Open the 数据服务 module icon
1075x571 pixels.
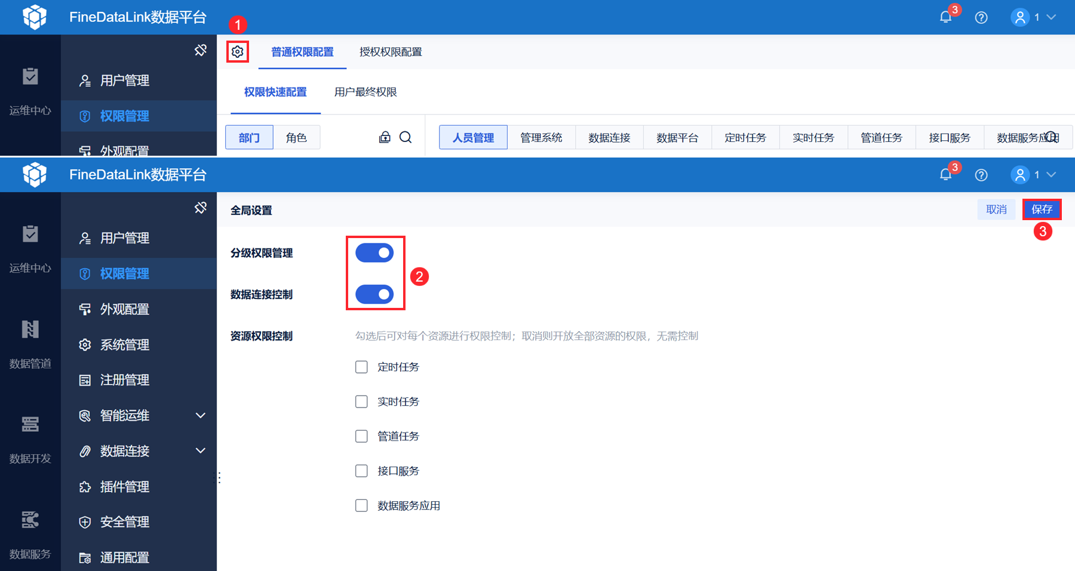(30, 519)
